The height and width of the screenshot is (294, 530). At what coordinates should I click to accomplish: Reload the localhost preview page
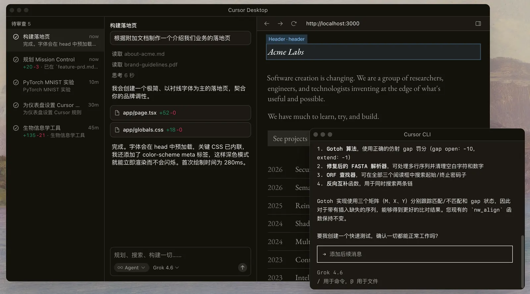(294, 23)
